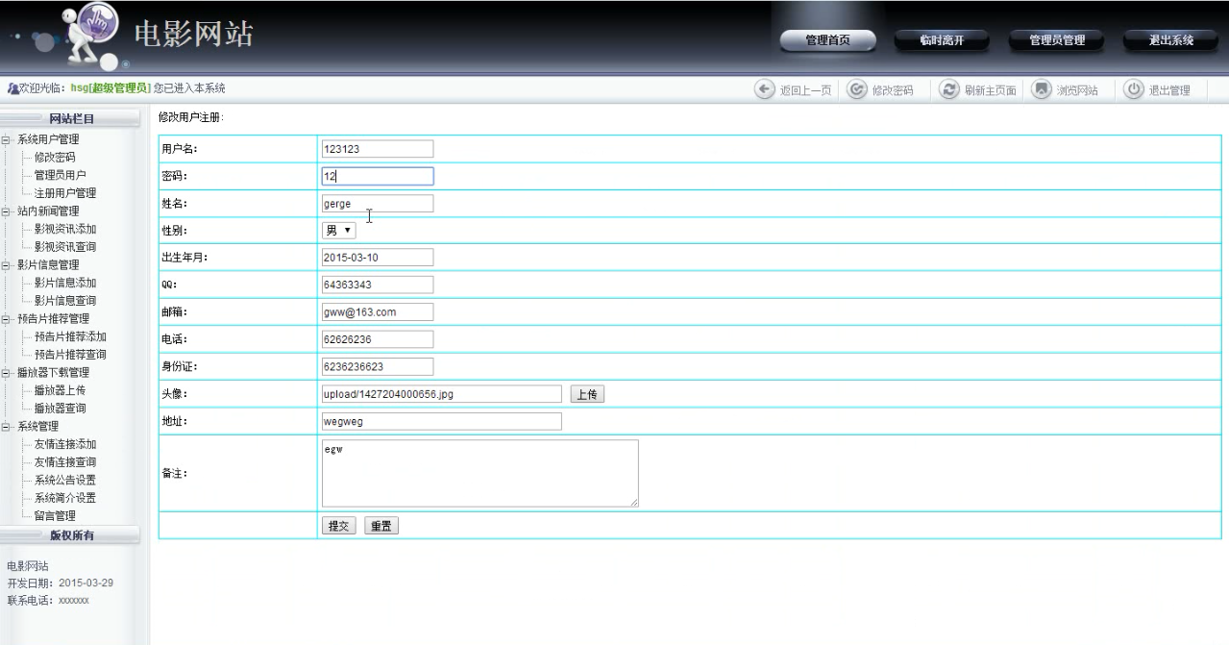1229x645 pixels.
Task: Open 系统简介设置 in the sidebar
Action: click(65, 498)
